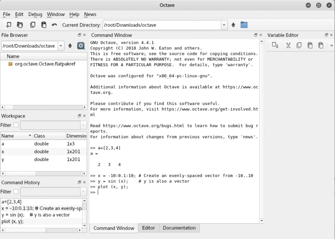Enable the Workspace filter checkbox
The width and height of the screenshot is (335, 239).
coord(16,125)
